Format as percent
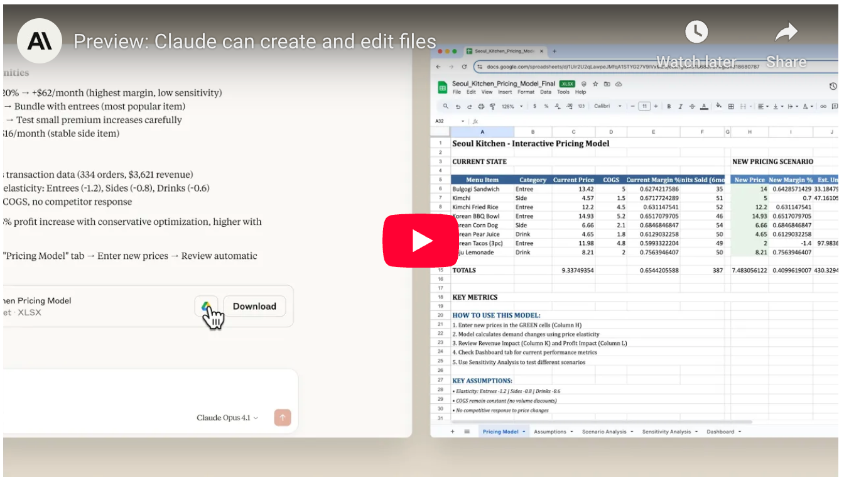844x480 pixels. tap(546, 106)
